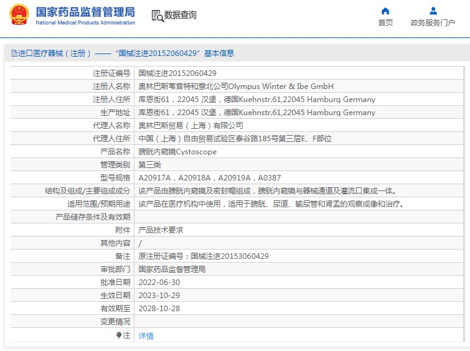Screen dimensions: 470x351
Task: Click the 首页 home icon
Action: [x=385, y=11]
